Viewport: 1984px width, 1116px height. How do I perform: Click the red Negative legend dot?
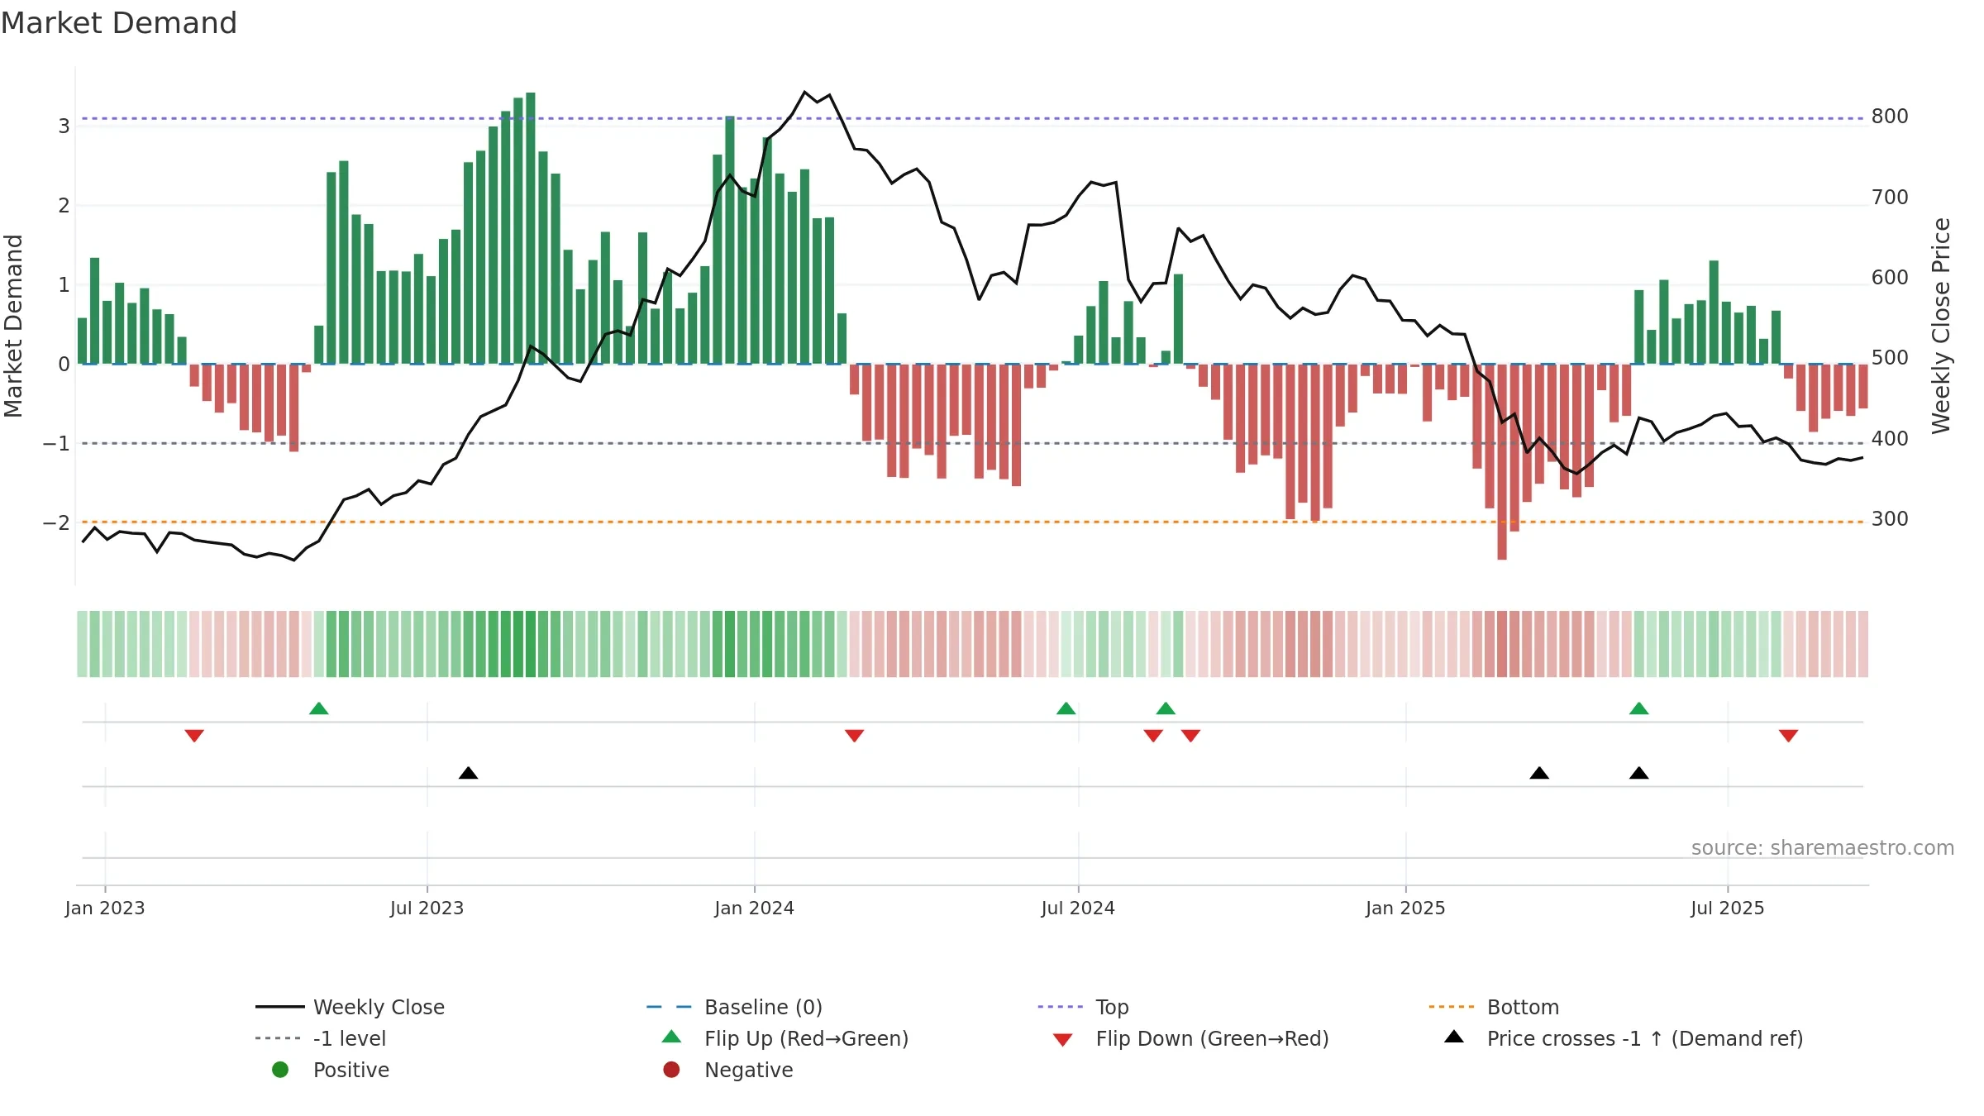pyautogui.click(x=671, y=1070)
